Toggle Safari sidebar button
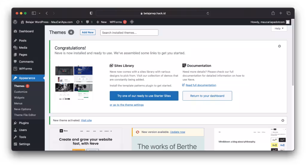Screen dimensions: 306x166 coord(34,13)
